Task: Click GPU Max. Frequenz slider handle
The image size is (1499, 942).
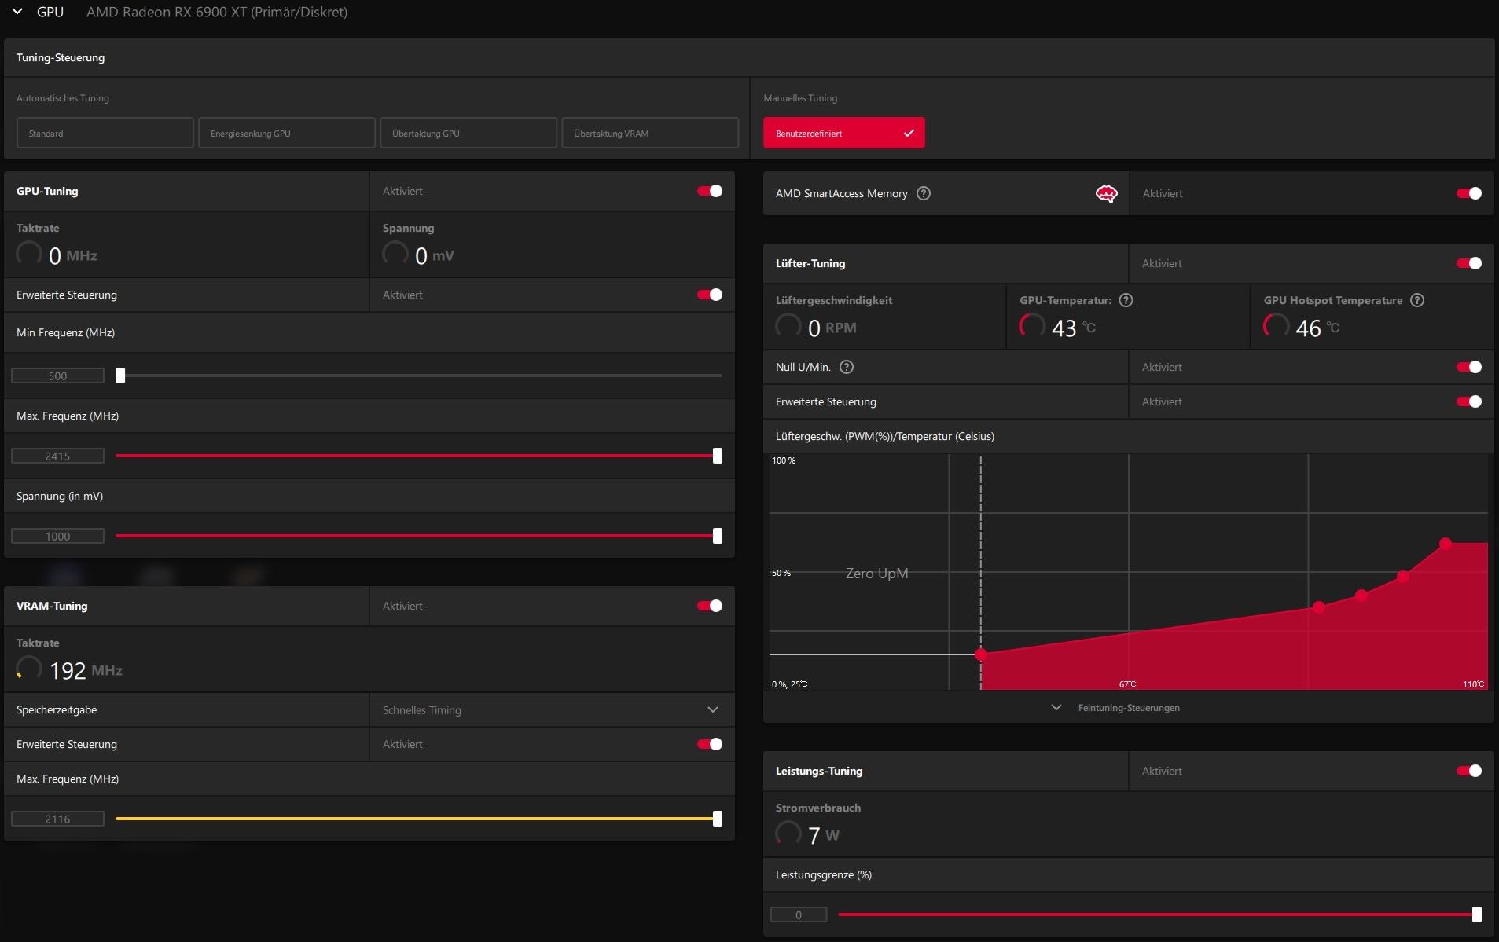Action: pyautogui.click(x=718, y=456)
